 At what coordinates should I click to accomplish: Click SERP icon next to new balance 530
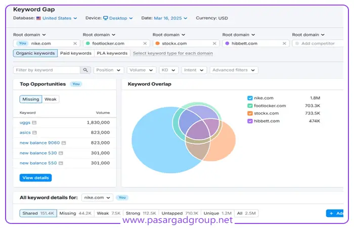tap(61, 153)
